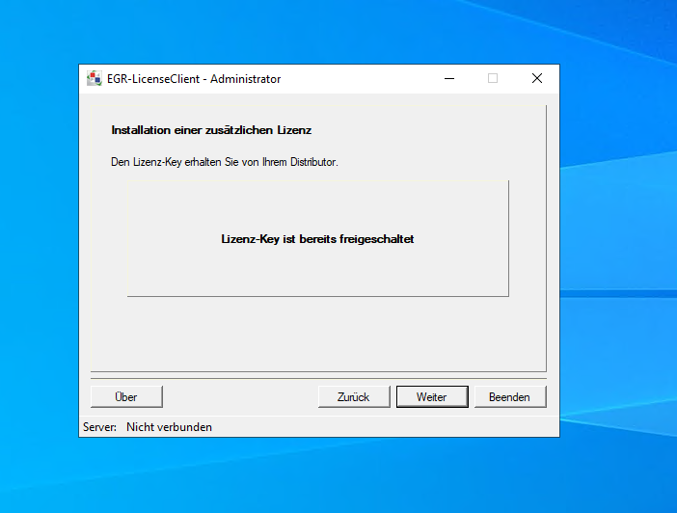Select the heading 'Installation einer zusätzlichen Lizenz'
Screen dimensions: 677x513
tap(211, 129)
